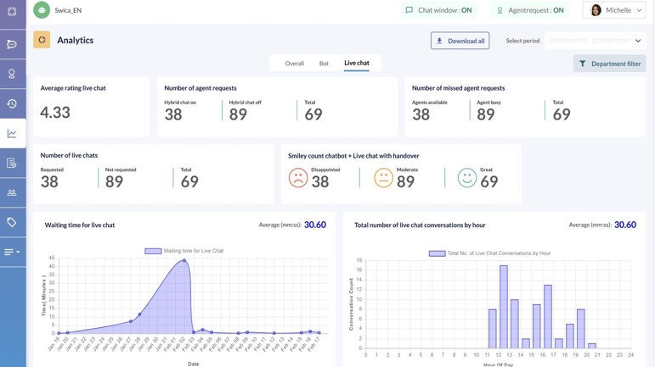This screenshot has width=655, height=367.
Task: Open the chat conversations sidebar icon
Action: coord(12,44)
